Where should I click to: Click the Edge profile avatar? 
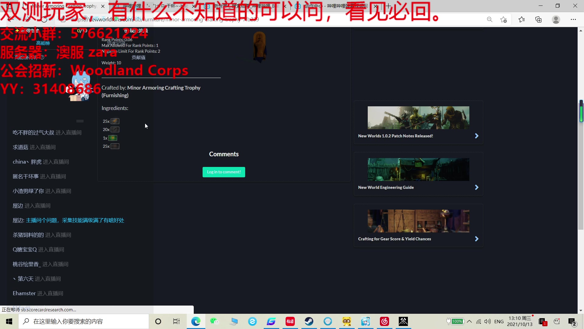tap(556, 19)
